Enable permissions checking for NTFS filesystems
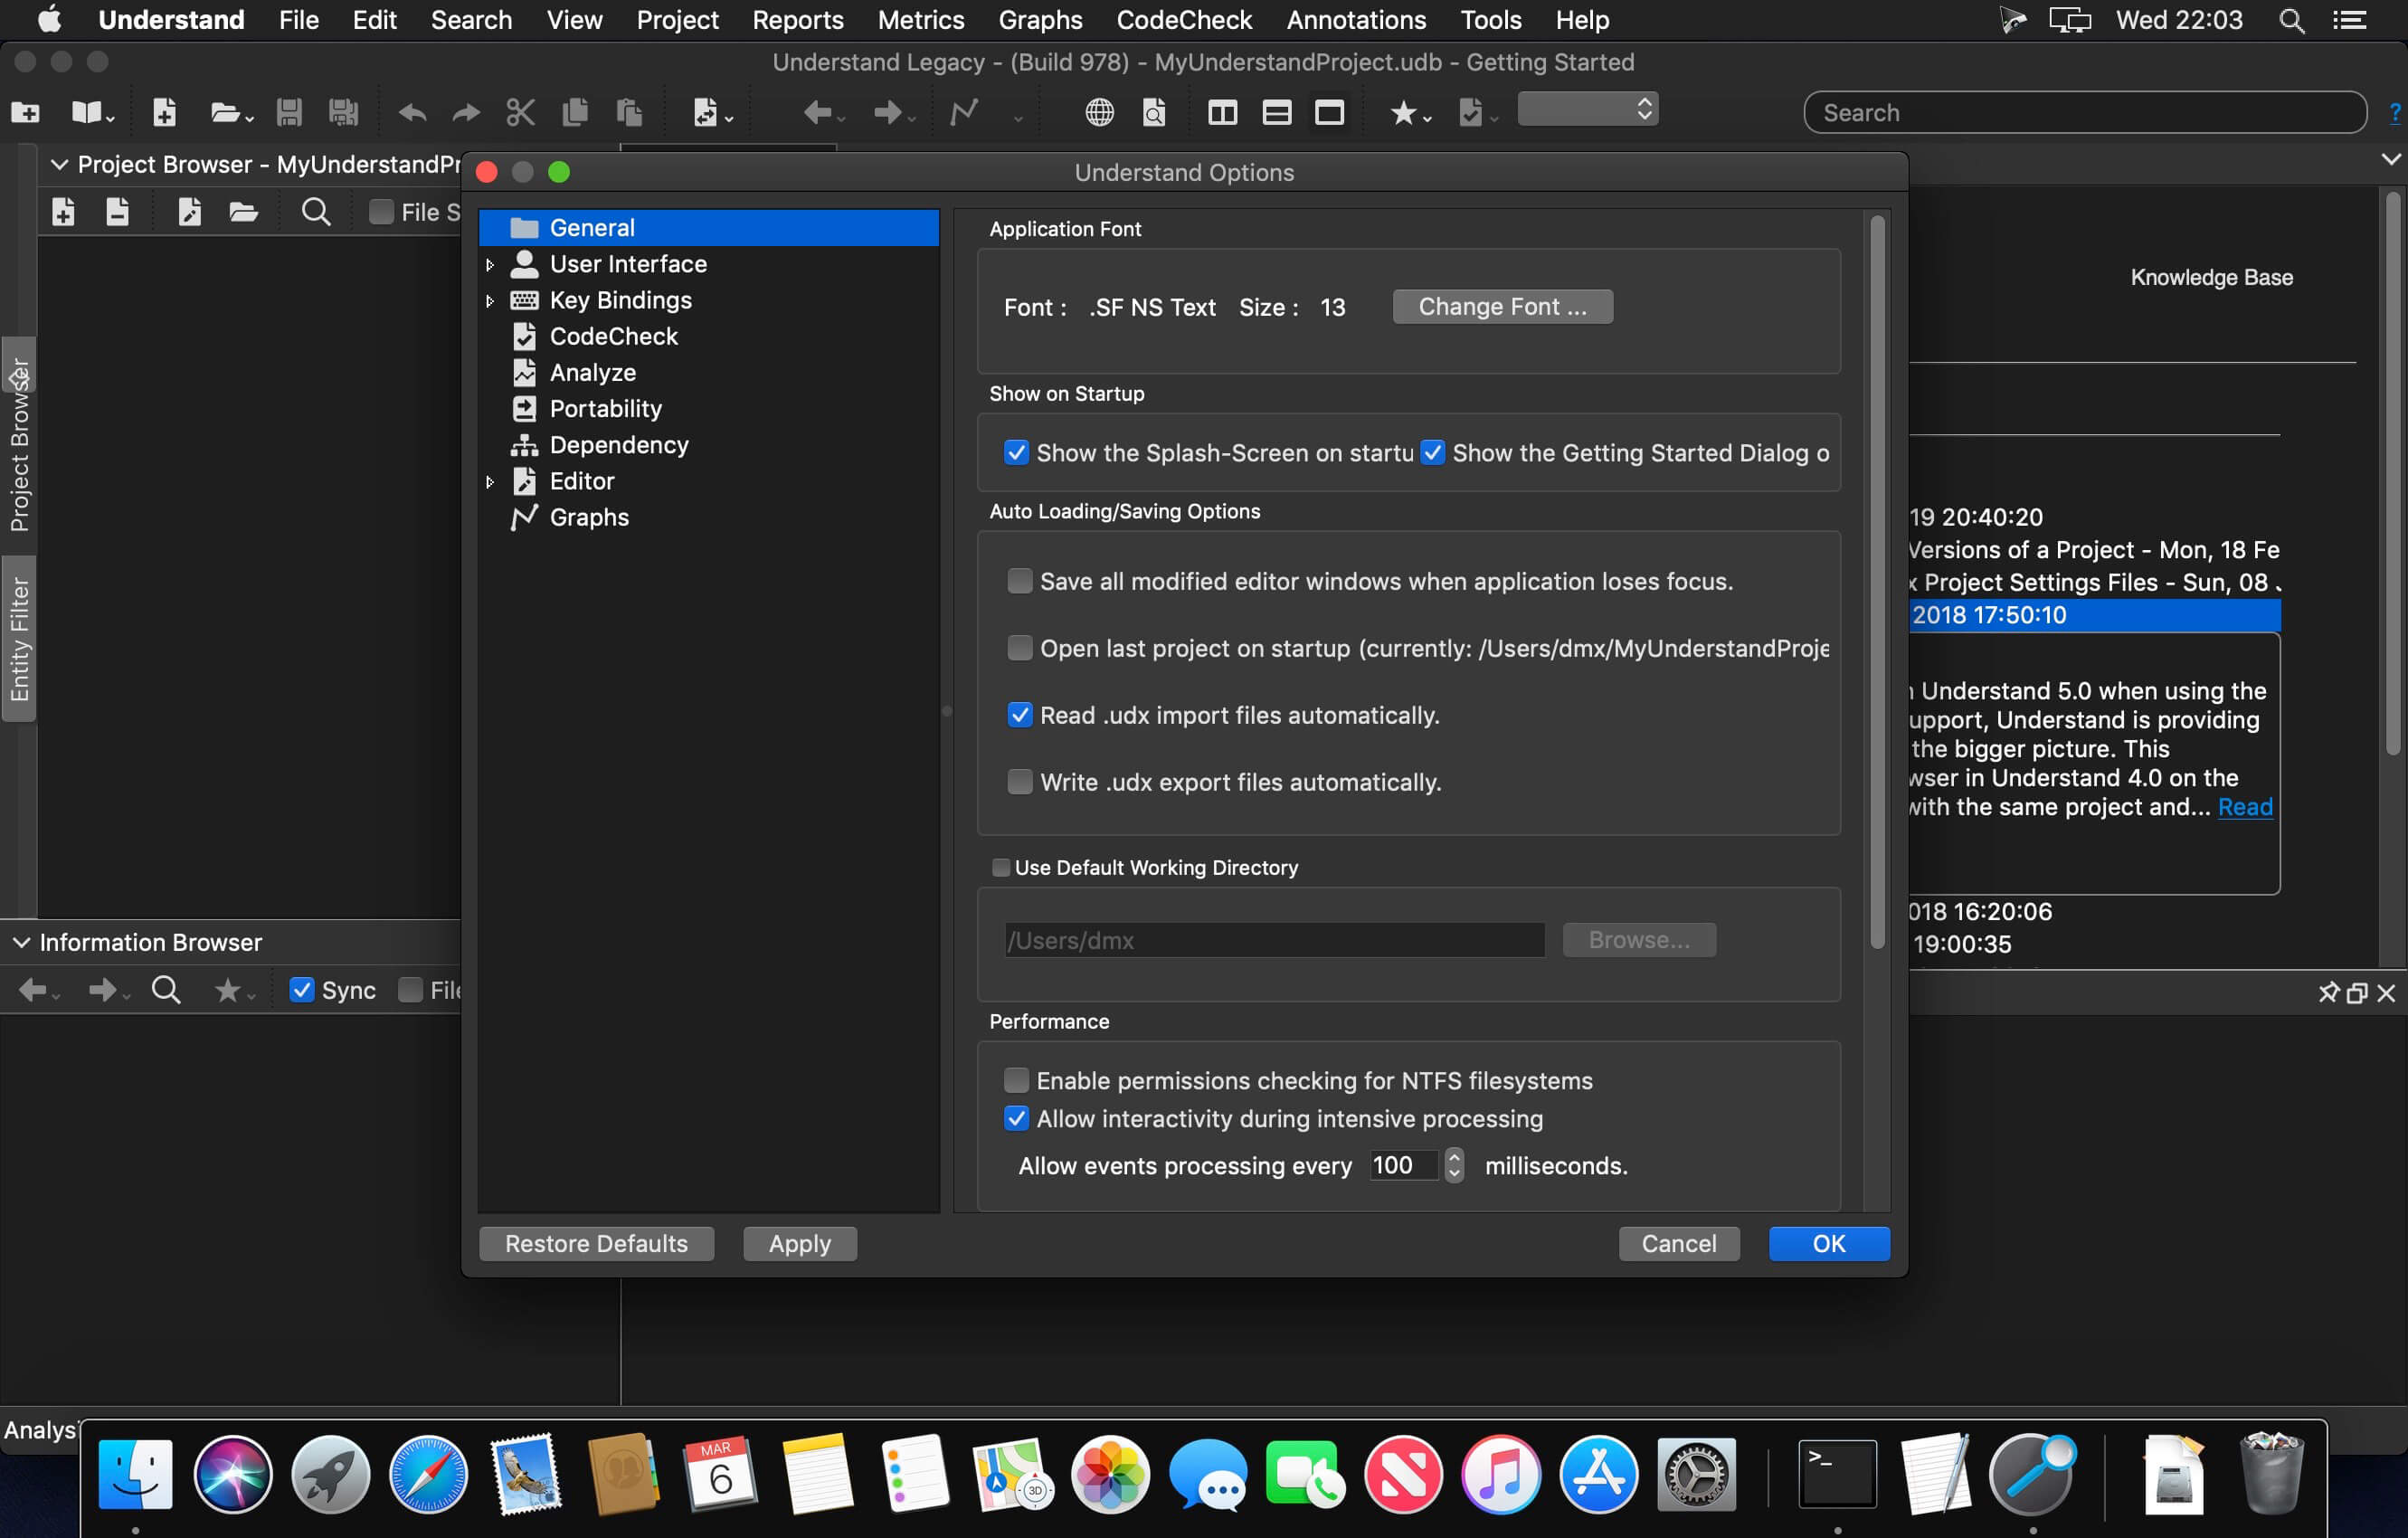 click(1016, 1080)
